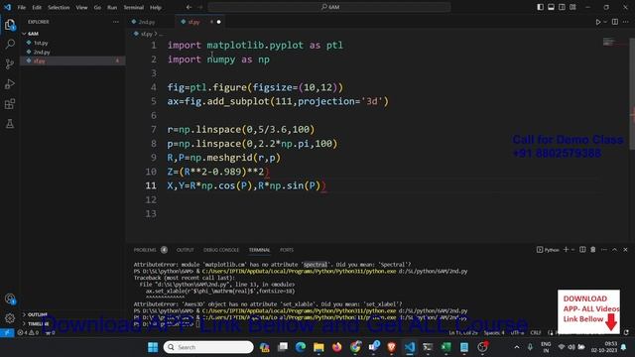Screen dimensions: 635x357
Task: Open the Windows Start menu
Action: [153, 347]
